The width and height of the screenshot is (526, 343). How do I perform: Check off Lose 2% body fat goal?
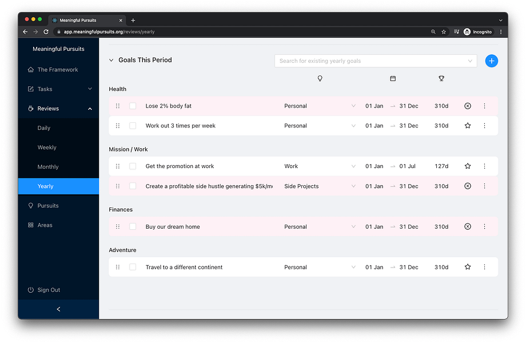(x=133, y=106)
